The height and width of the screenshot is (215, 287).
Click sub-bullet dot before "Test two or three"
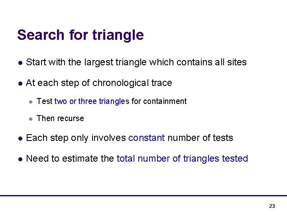[x=31, y=102]
